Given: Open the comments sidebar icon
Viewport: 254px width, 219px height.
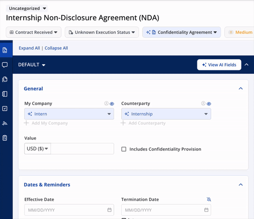Looking at the screenshot, I should (x=5, y=65).
